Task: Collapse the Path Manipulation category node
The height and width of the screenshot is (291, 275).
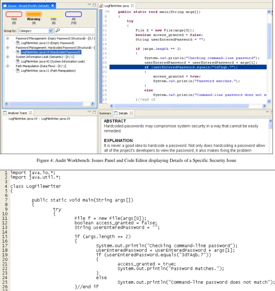Action: point(8,66)
